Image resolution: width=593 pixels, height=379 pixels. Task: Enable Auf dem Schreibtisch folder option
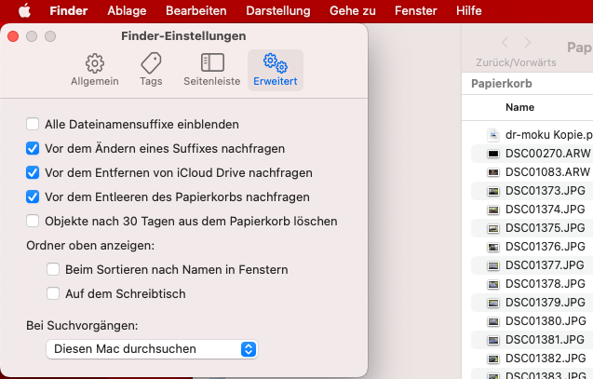53,293
